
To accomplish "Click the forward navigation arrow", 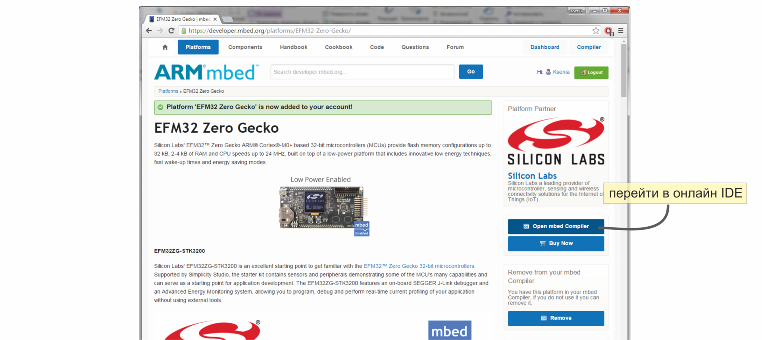I will tap(160, 31).
